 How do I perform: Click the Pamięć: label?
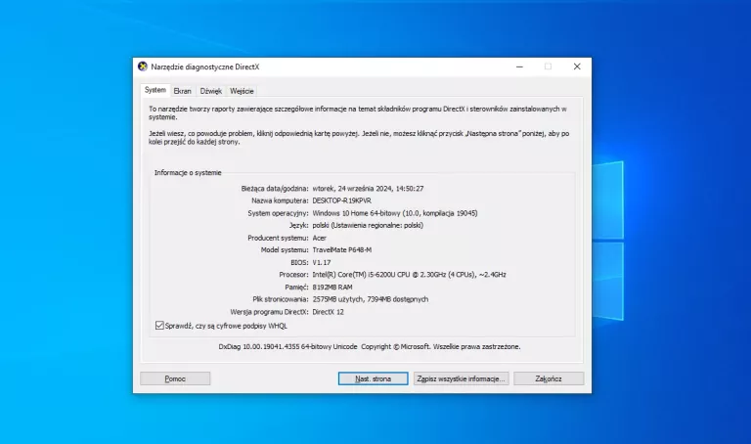(x=296, y=287)
